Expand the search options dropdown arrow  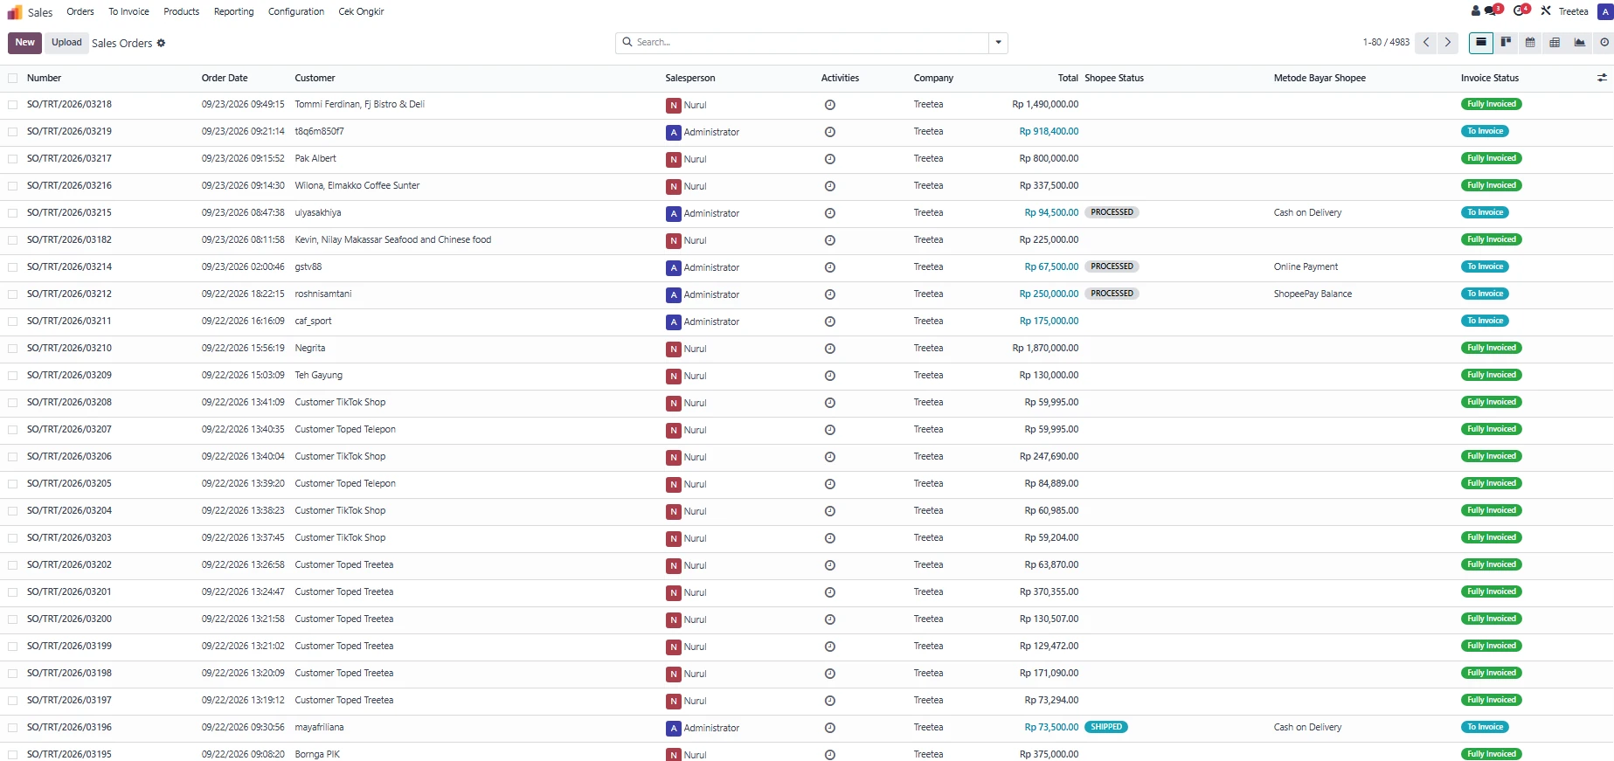coord(998,43)
